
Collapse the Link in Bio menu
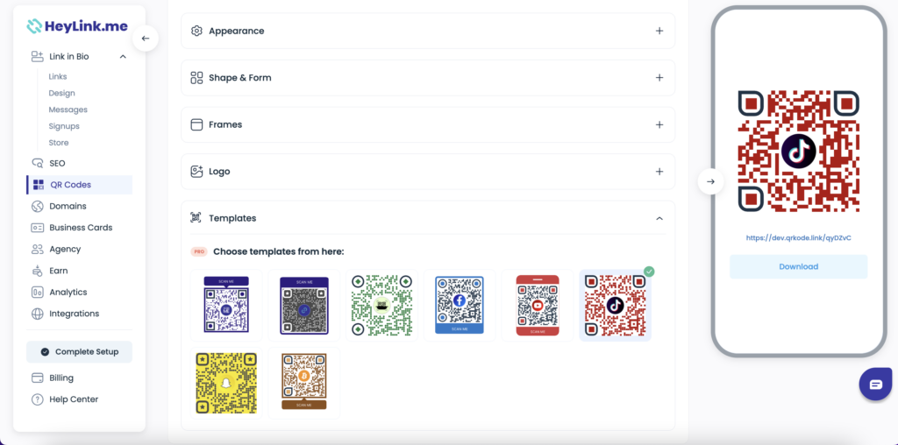(x=123, y=57)
